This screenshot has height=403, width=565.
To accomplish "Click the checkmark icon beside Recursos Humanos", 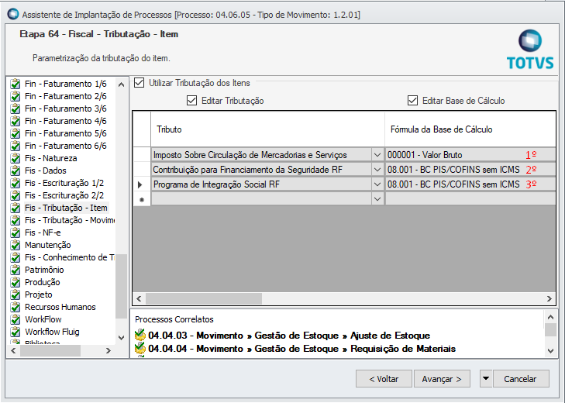I will (x=16, y=307).
